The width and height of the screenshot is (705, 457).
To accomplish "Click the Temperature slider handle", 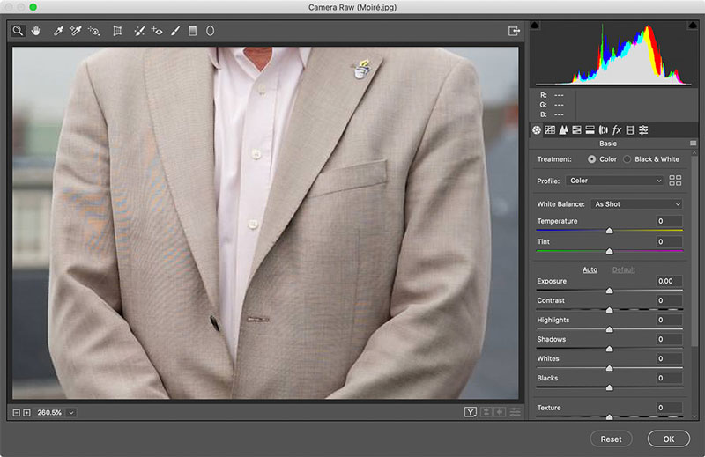I will coord(609,231).
